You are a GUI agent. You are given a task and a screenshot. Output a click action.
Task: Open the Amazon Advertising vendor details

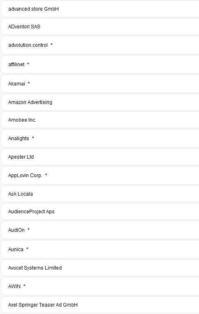tap(100, 102)
